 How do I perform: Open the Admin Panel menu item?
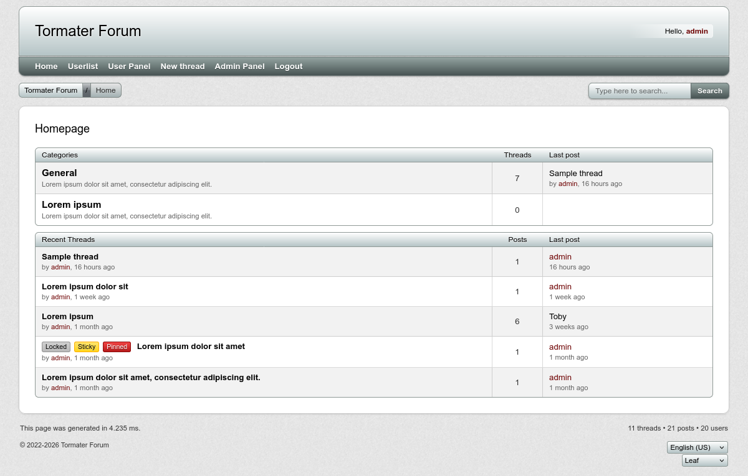(239, 66)
